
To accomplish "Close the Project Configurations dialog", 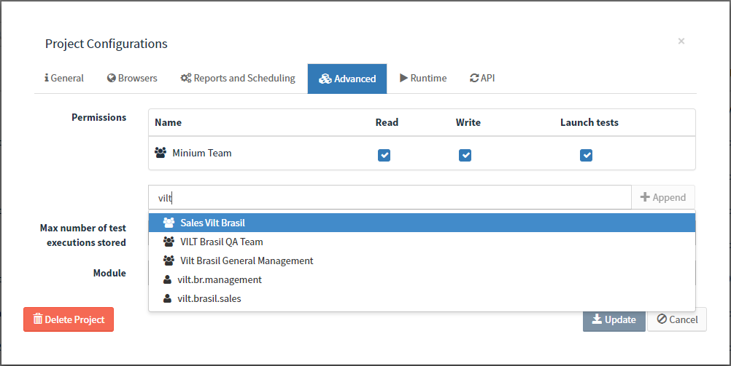I will [x=681, y=41].
